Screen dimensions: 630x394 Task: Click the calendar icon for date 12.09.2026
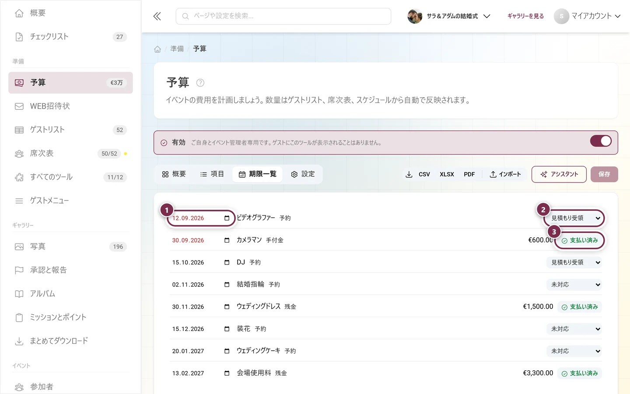(x=227, y=218)
